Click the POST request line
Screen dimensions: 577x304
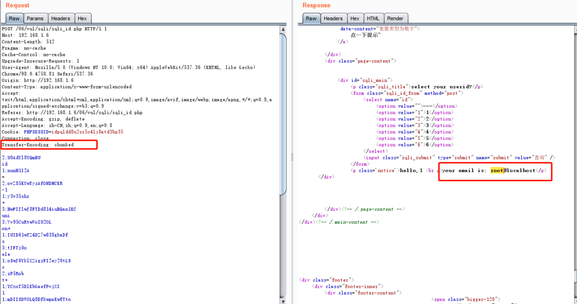click(54, 29)
